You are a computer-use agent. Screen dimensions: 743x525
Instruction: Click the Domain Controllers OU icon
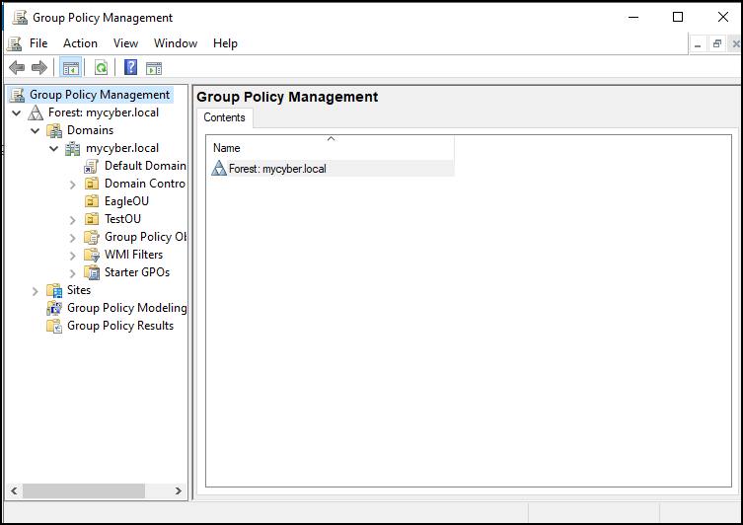tap(92, 184)
